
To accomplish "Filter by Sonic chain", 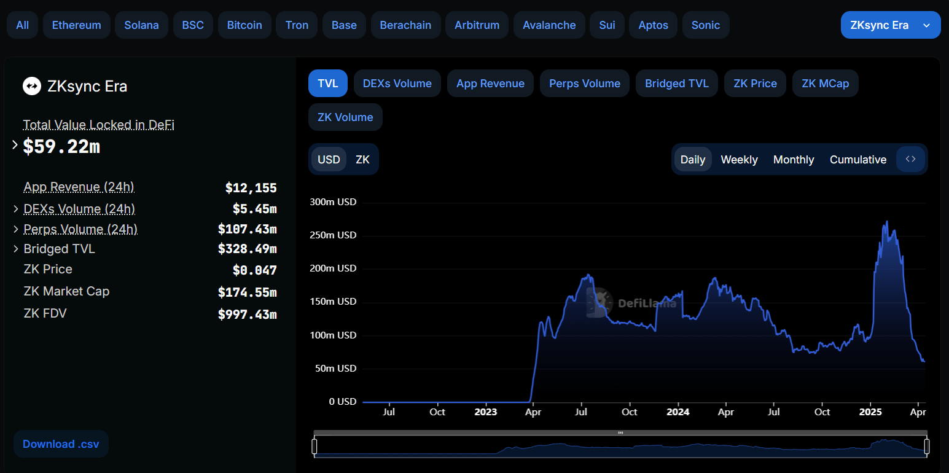I will click(x=706, y=25).
